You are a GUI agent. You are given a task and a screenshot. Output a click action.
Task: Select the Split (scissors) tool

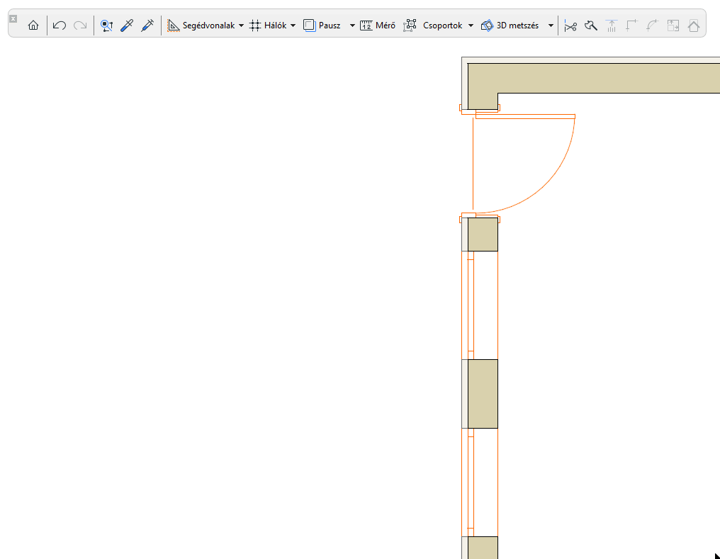coord(570,25)
